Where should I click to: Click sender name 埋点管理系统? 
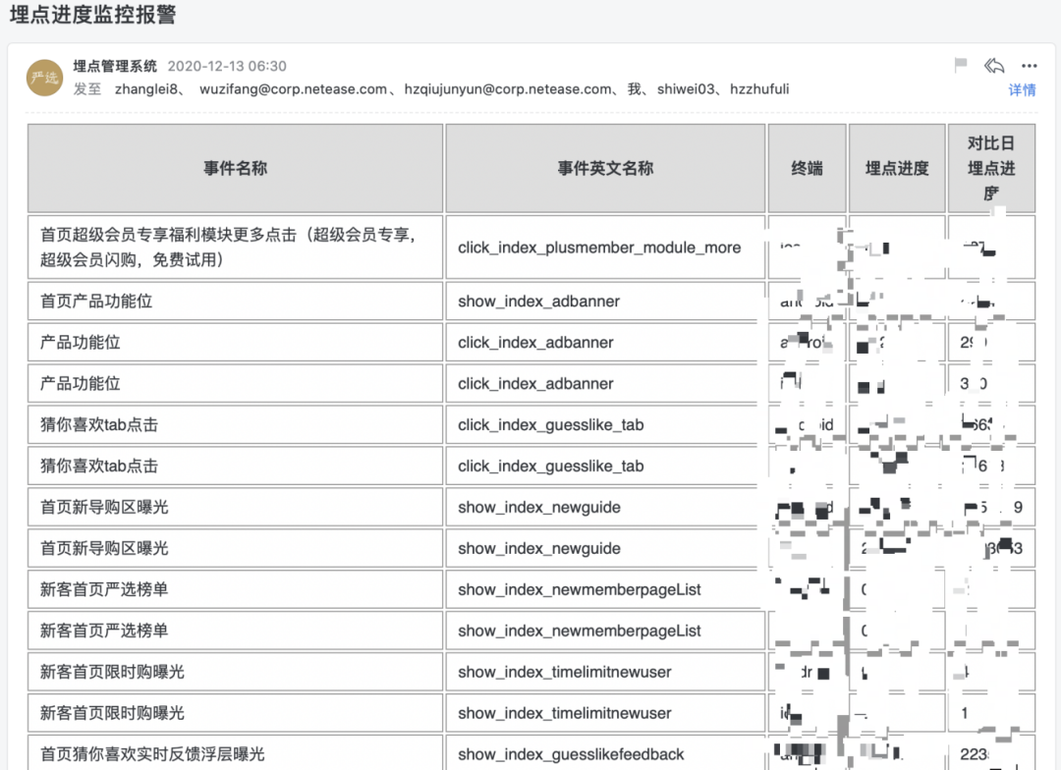tap(115, 67)
